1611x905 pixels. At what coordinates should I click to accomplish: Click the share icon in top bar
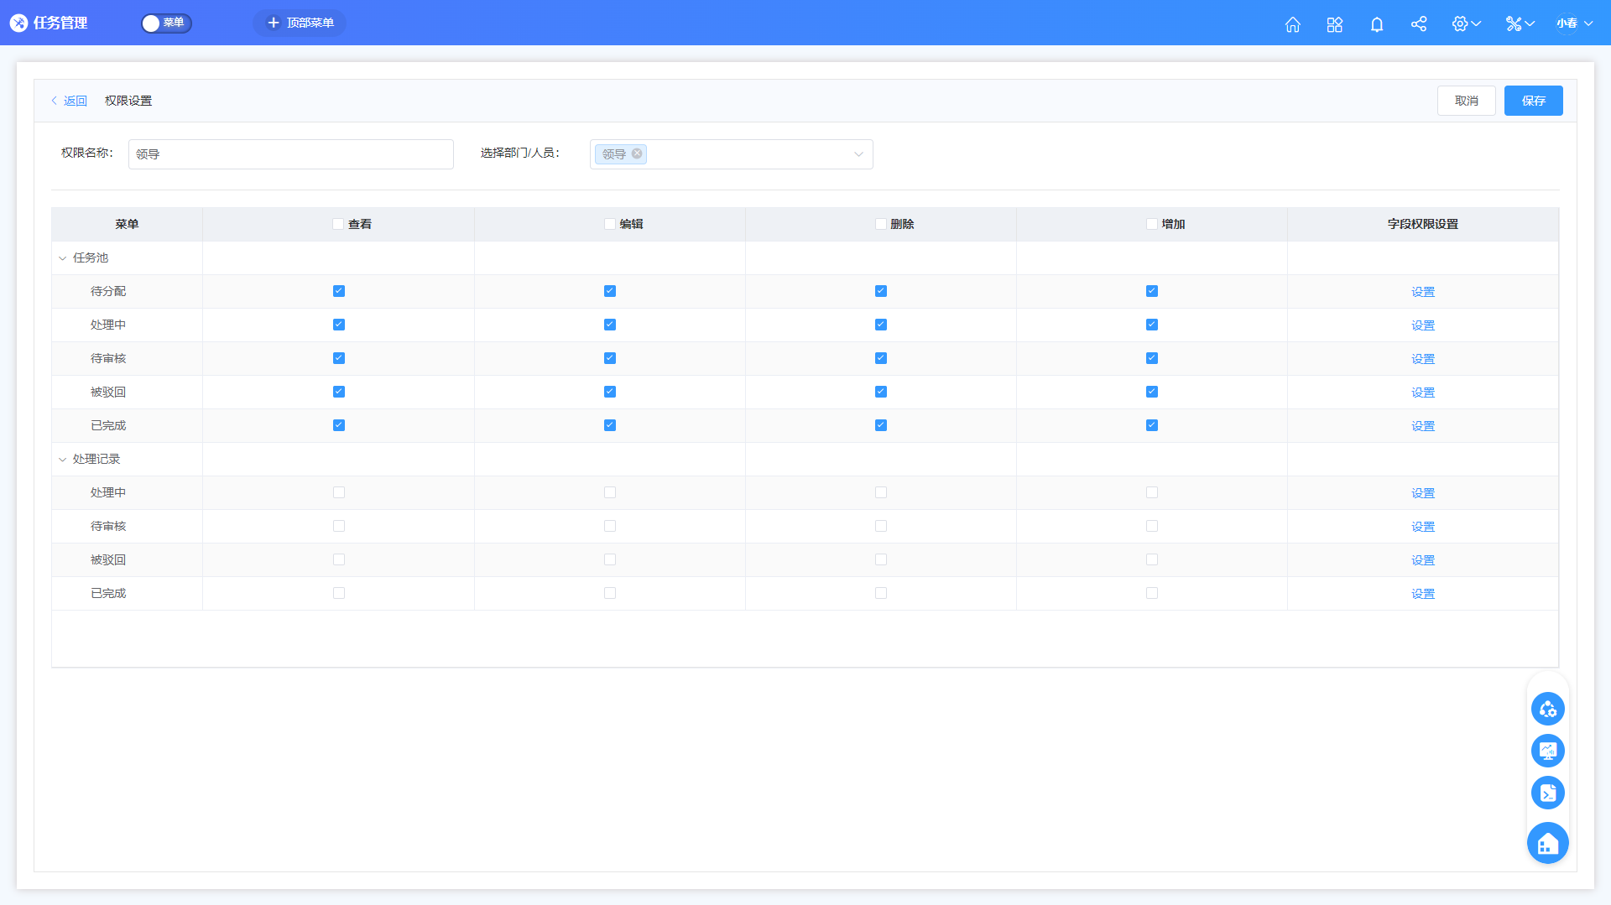click(1418, 23)
